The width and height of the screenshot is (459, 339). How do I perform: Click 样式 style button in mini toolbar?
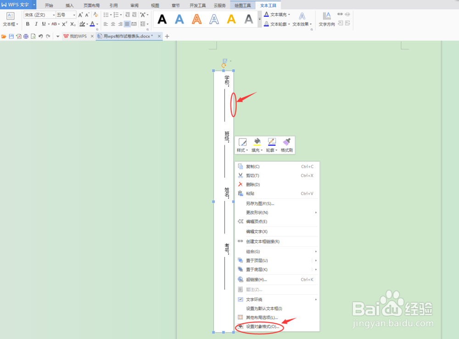242,145
